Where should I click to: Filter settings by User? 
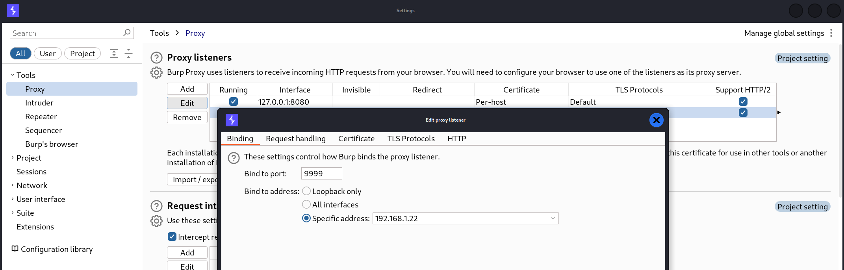48,54
